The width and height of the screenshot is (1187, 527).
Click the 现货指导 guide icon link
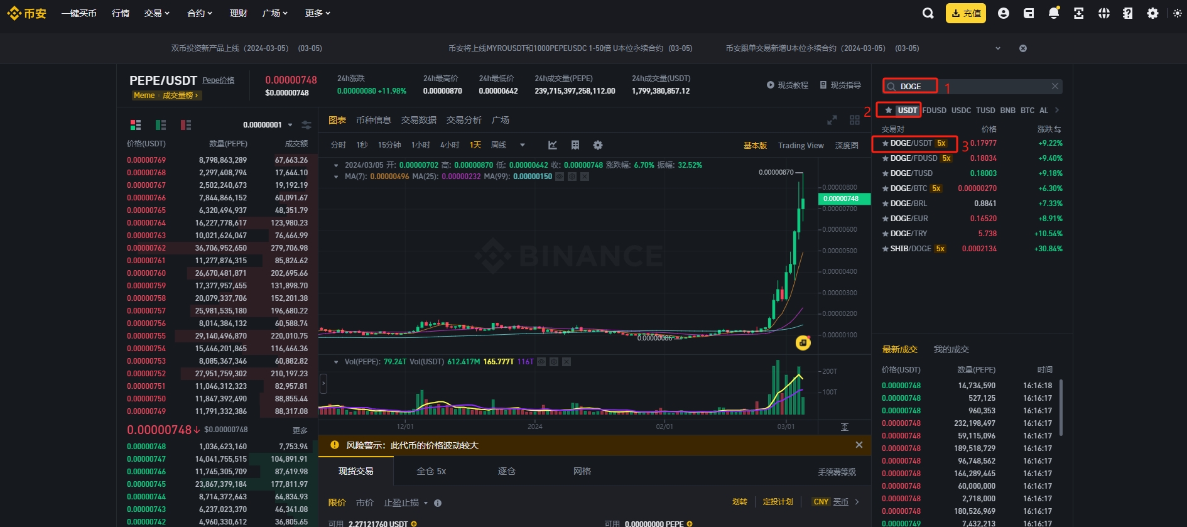(840, 85)
